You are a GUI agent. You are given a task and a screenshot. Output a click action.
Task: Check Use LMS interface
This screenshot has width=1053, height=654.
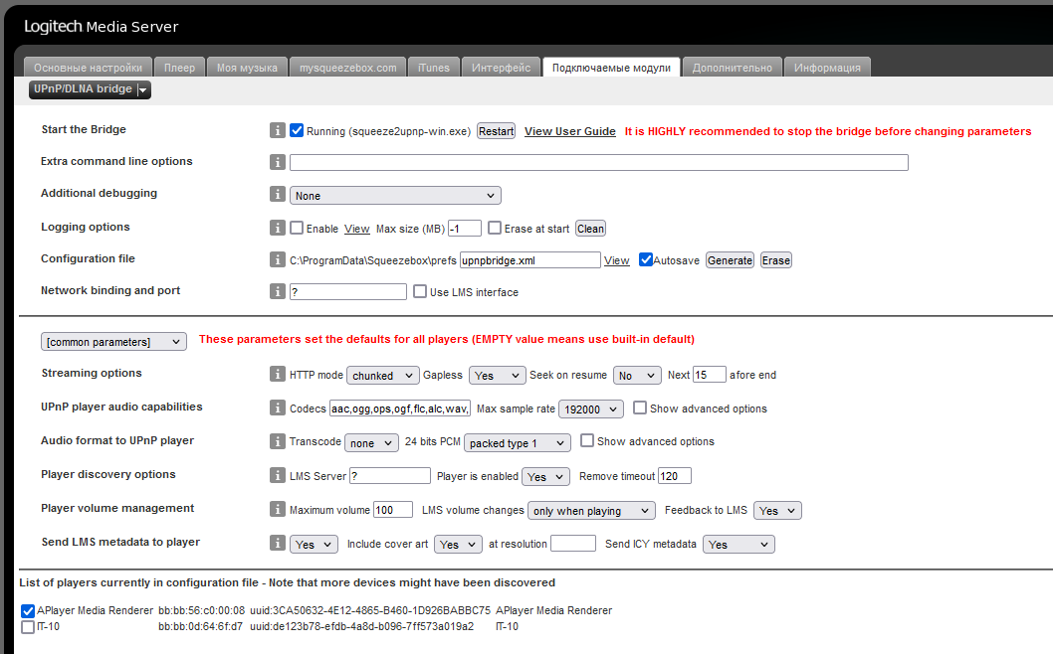click(420, 291)
